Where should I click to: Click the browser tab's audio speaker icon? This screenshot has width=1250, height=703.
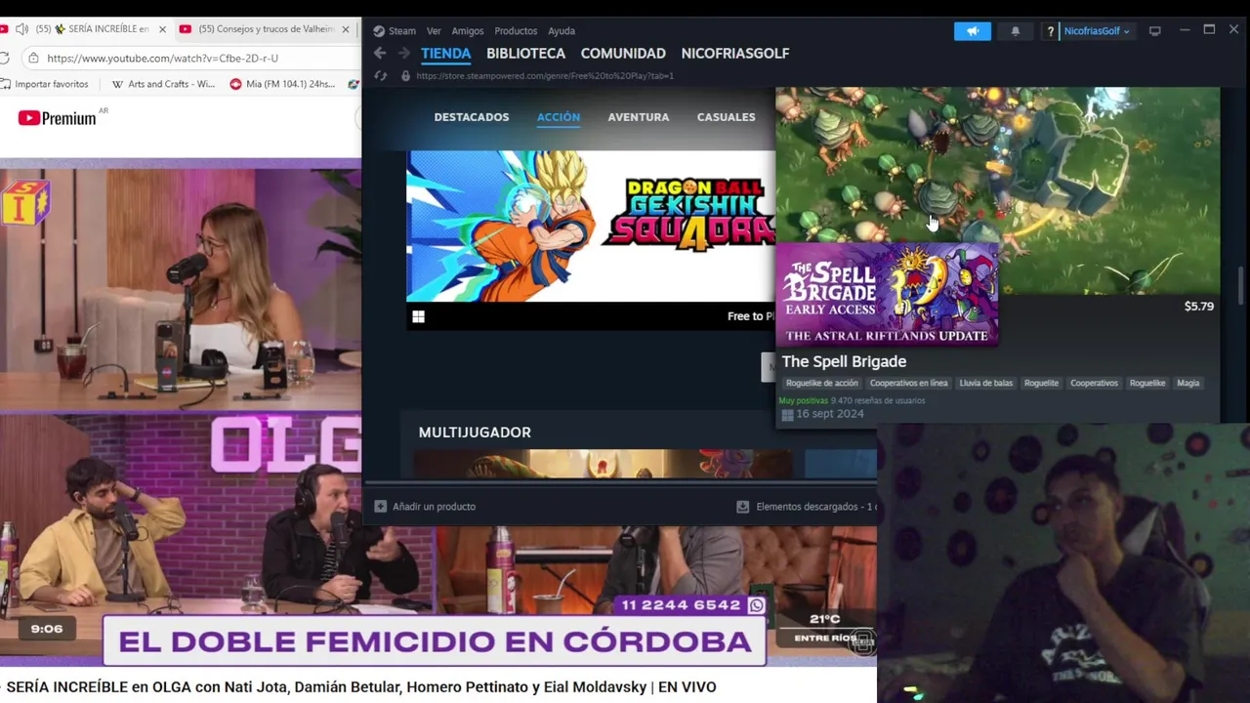pyautogui.click(x=21, y=29)
